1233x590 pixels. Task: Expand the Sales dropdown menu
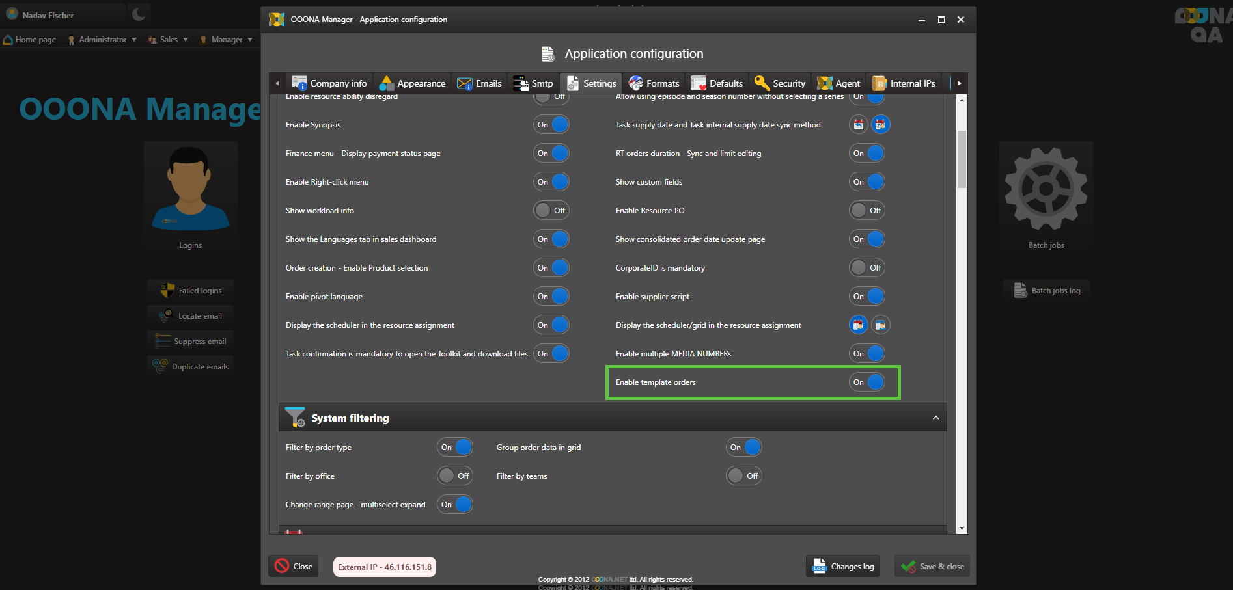168,40
